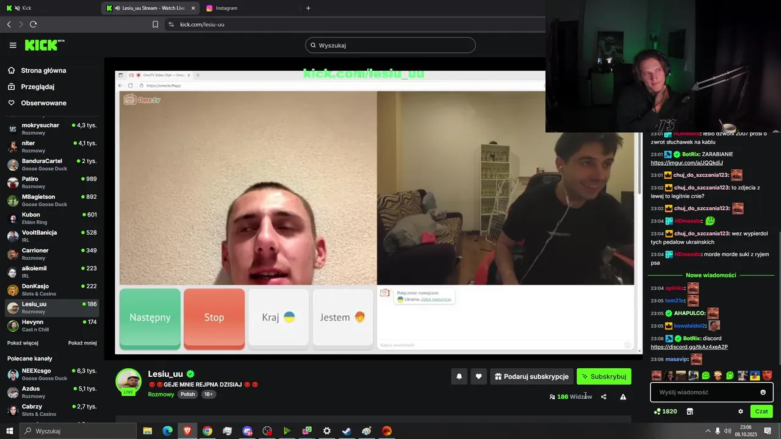This screenshot has height=439, width=781.
Task: Open DonKasjo channel in sidebar
Action: pos(52,290)
